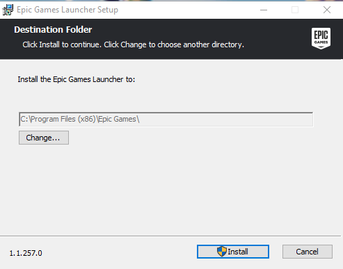This screenshot has height=269, width=343.
Task: Abort setup using the Cancel button
Action: [x=308, y=252]
